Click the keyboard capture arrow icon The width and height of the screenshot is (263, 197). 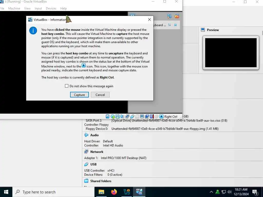pos(161,116)
